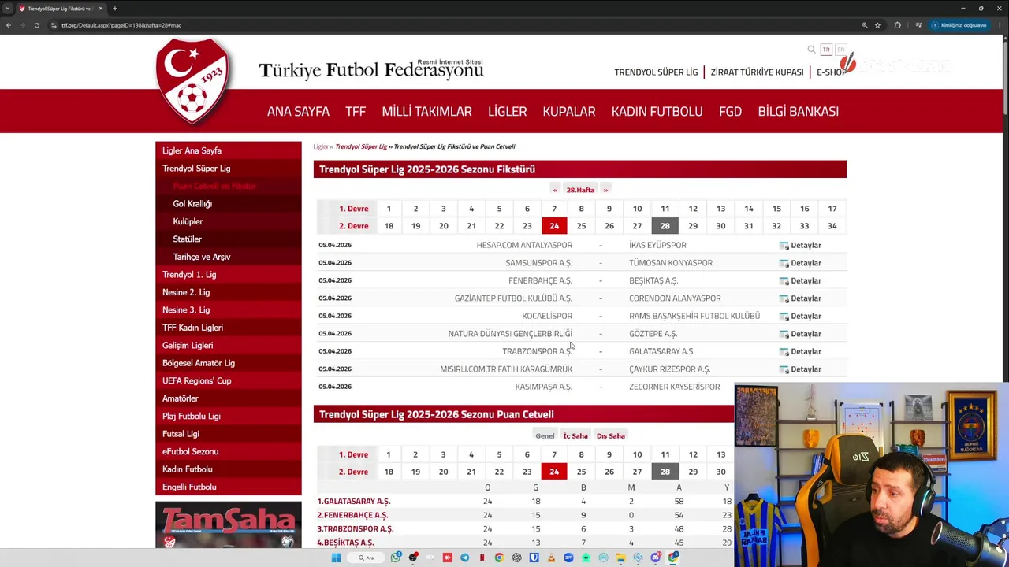This screenshot has height=567, width=1009.
Task: Click calendar icon for Gençlerbirliği - Göztepe match
Action: pyautogui.click(x=784, y=334)
